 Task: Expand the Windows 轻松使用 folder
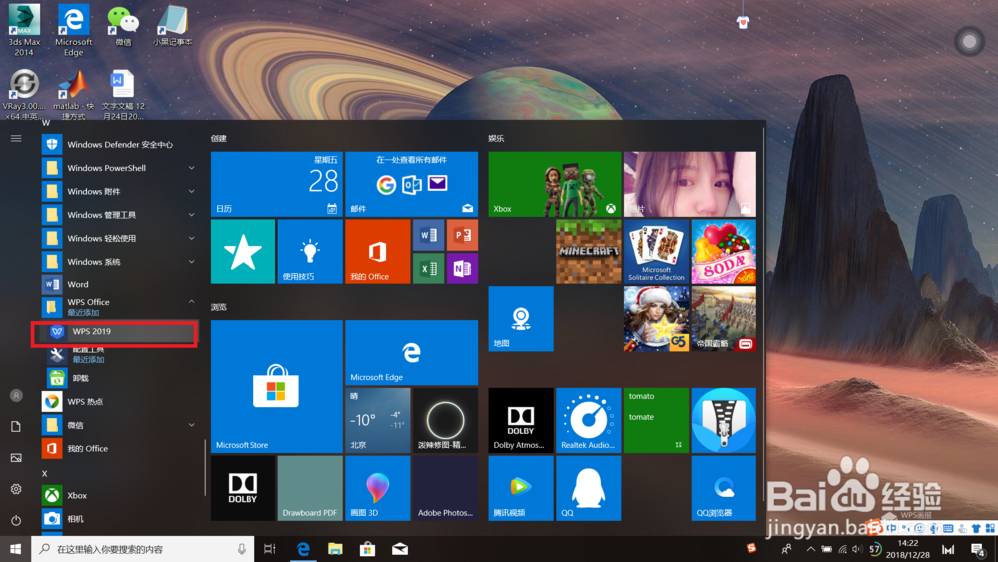coord(120,238)
